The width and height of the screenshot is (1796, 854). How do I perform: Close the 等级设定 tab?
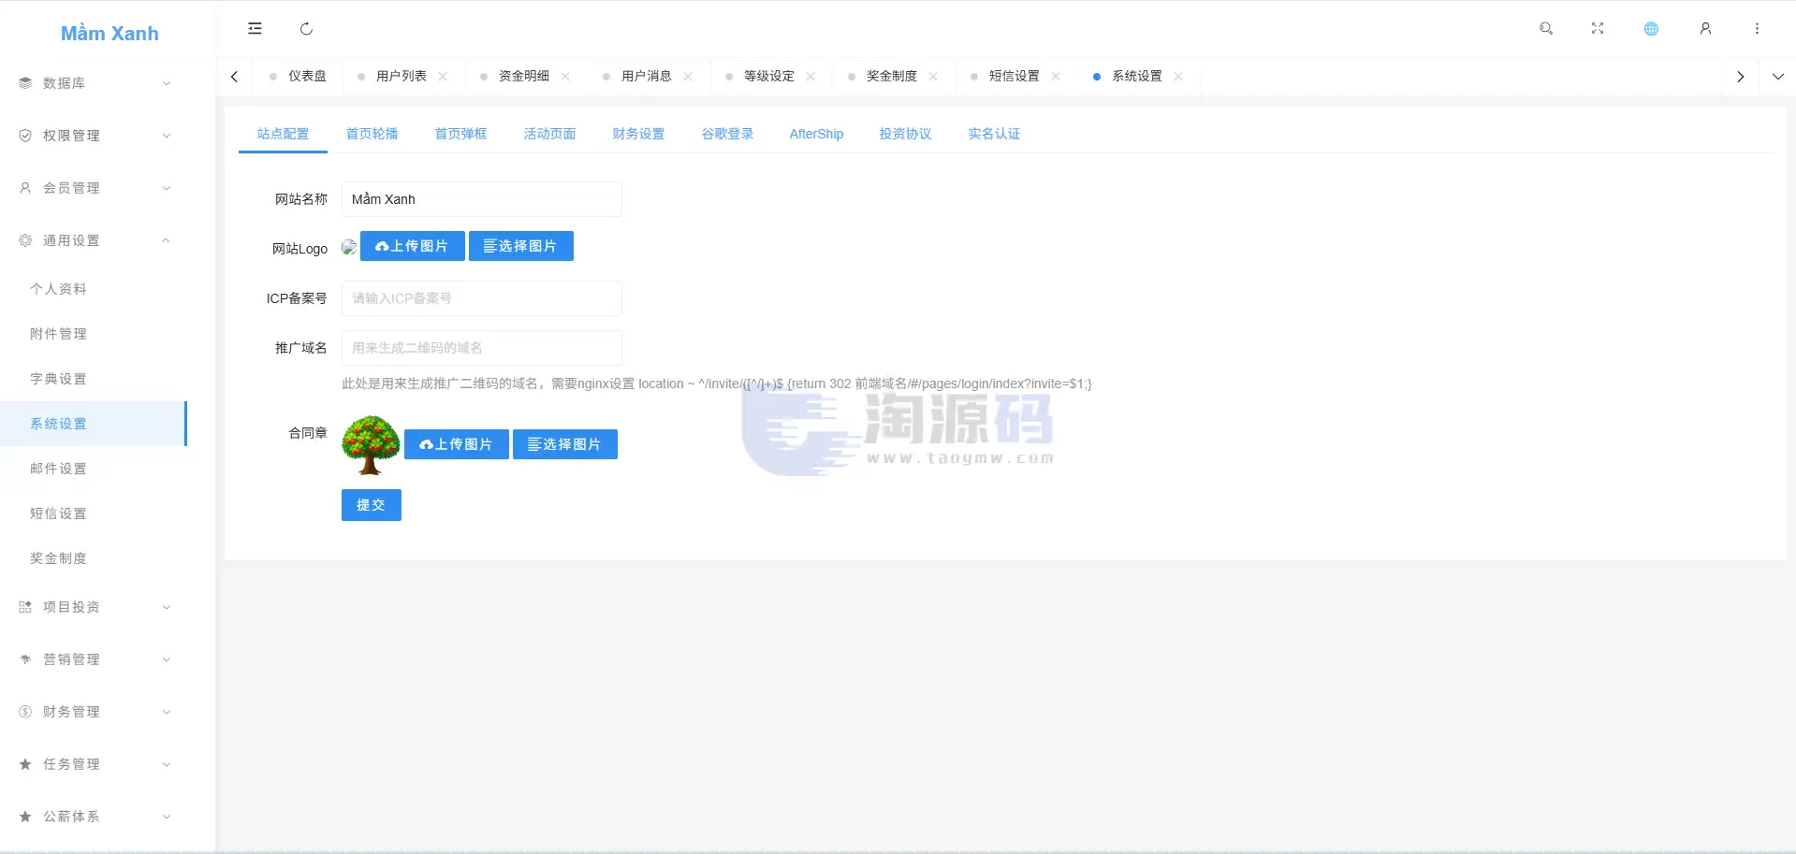(x=810, y=77)
